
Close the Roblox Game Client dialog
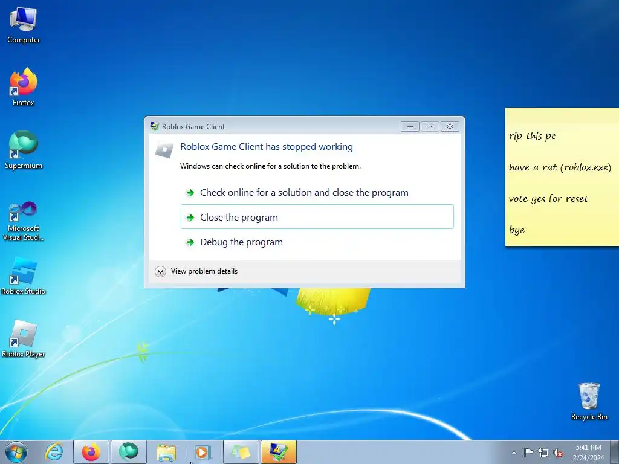pyautogui.click(x=450, y=127)
